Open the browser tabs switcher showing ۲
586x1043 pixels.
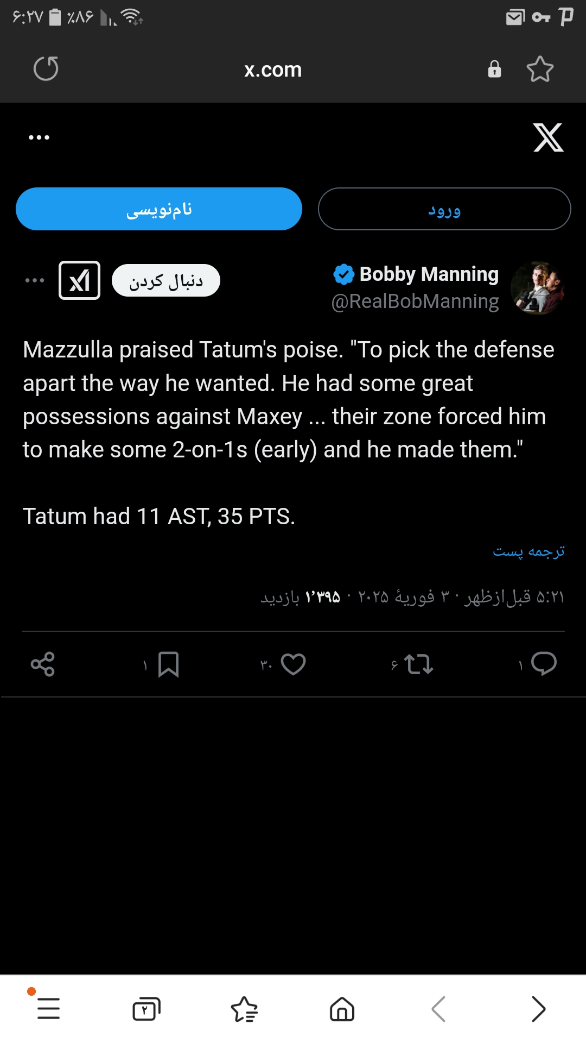pyautogui.click(x=146, y=1009)
